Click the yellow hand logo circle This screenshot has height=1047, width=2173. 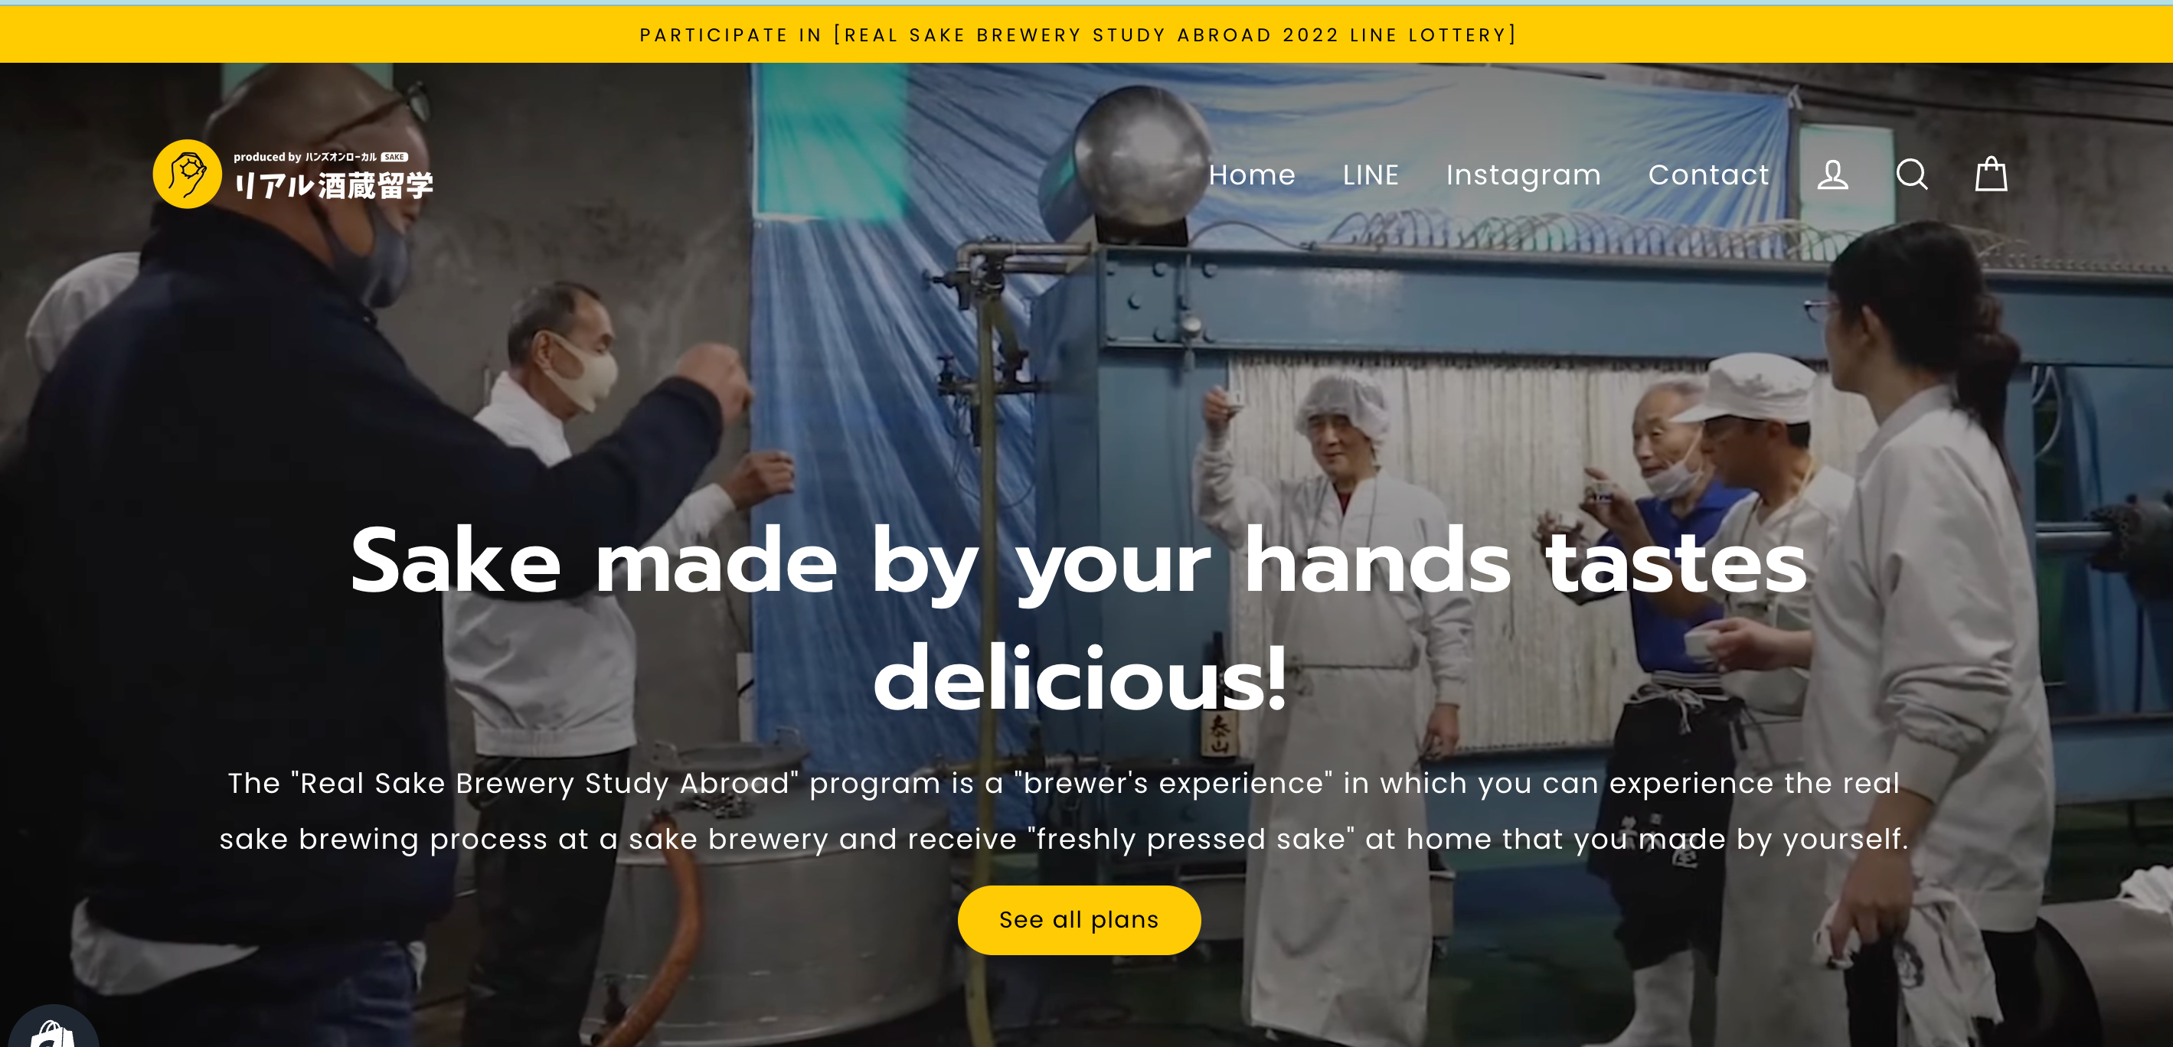click(188, 174)
